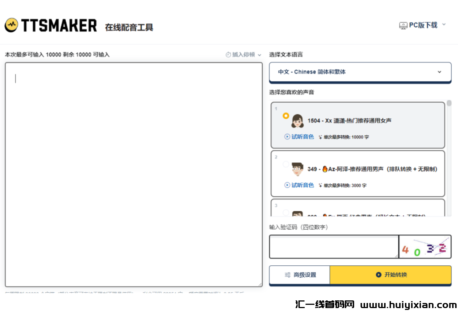Click the clock icon beside 插入停顿
458x311 pixels.
point(228,54)
